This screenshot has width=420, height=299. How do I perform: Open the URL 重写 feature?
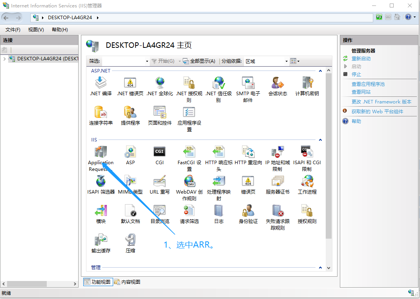point(160,185)
